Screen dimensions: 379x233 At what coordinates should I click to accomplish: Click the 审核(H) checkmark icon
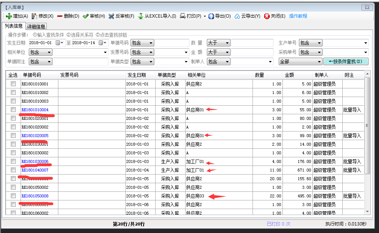tap(86, 16)
